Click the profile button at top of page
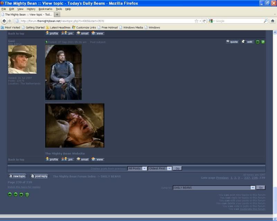Image resolution: width=277 pixels, height=221 pixels. click(52, 33)
